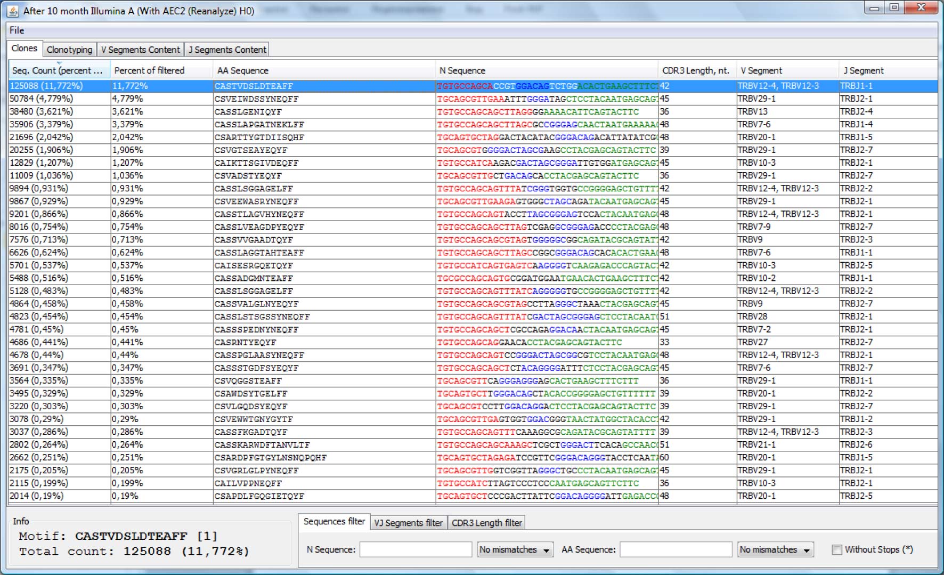Switch to the Clonotyping tab
Viewport: 944px width, 575px height.
69,50
